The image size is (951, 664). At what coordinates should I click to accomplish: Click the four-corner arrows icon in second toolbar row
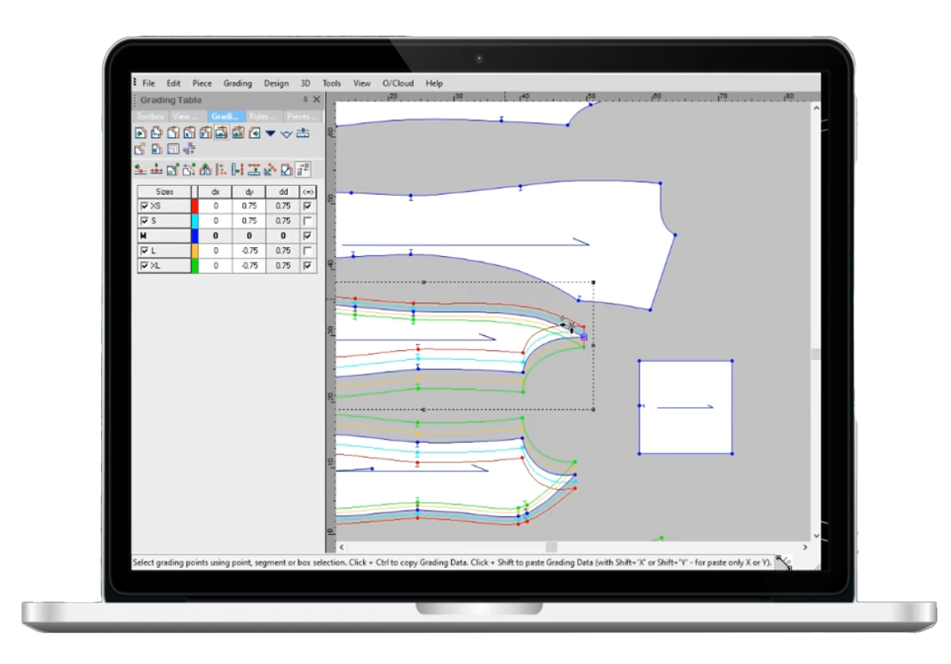(x=189, y=148)
